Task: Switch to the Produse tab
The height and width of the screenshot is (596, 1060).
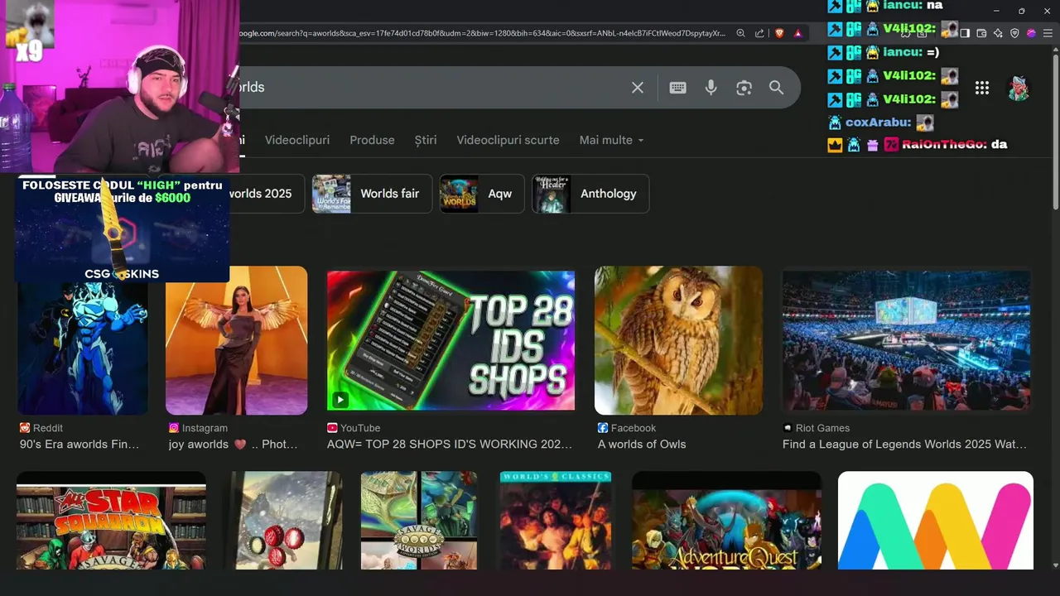Action: (x=372, y=140)
